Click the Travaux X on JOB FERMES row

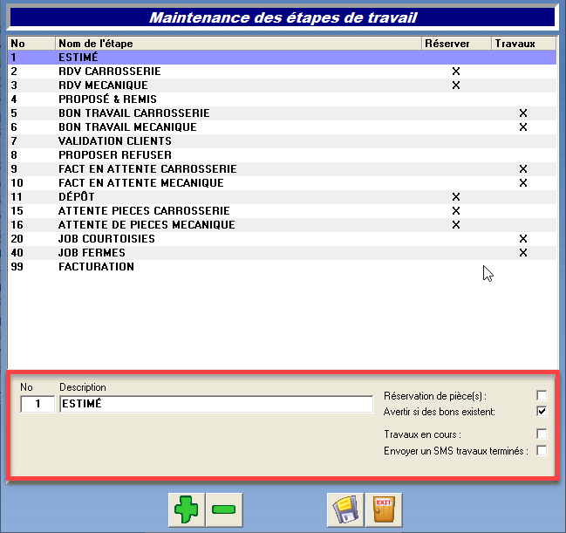coord(523,253)
